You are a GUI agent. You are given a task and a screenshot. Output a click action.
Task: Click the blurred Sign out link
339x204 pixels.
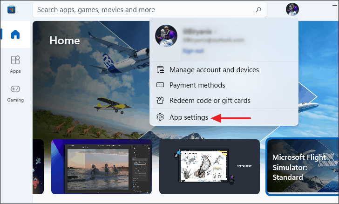point(193,51)
